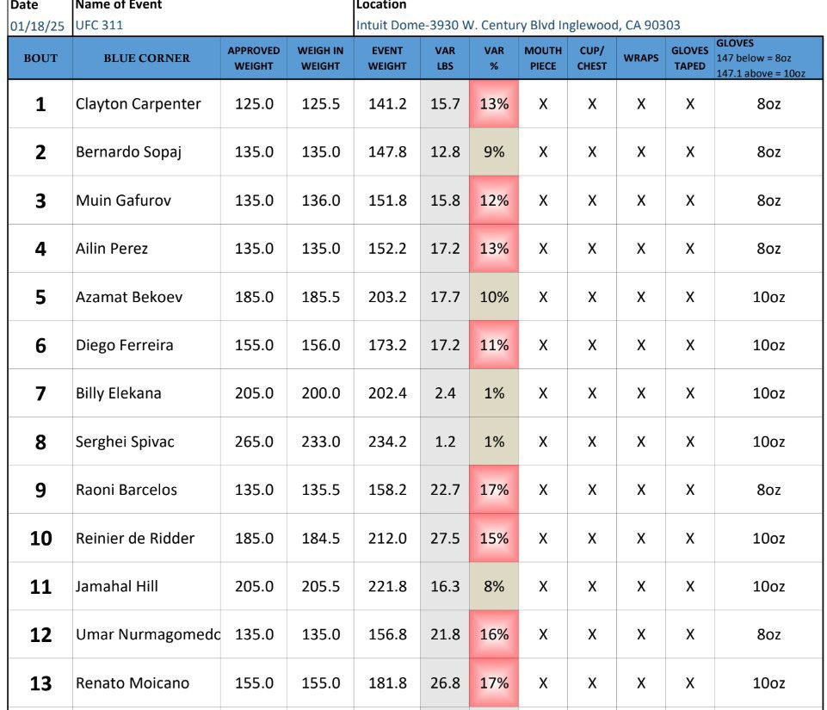Screen dimensions: 827x710
Task: Select Diego Ferreira's approved weight 155.0
Action: click(x=254, y=345)
